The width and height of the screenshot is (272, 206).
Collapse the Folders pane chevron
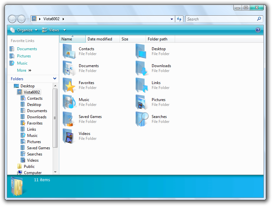point(55,79)
